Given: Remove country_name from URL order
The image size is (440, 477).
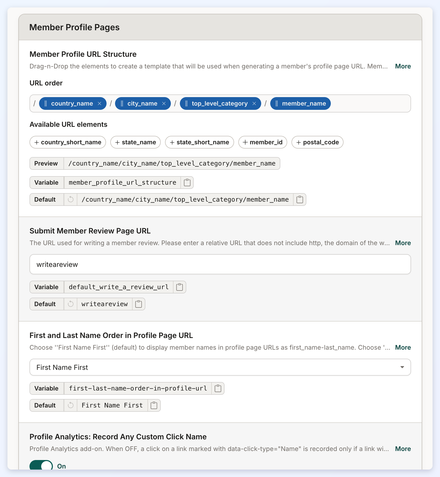Looking at the screenshot, I should pyautogui.click(x=100, y=103).
